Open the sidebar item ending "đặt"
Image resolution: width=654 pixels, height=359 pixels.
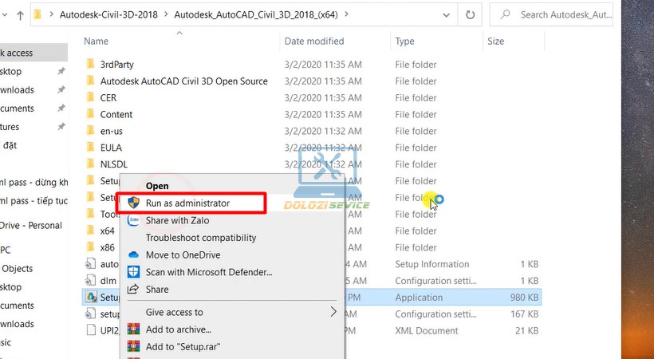point(10,145)
